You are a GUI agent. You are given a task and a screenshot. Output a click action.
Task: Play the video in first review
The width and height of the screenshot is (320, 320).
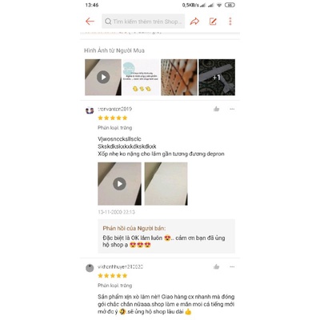coord(119,184)
